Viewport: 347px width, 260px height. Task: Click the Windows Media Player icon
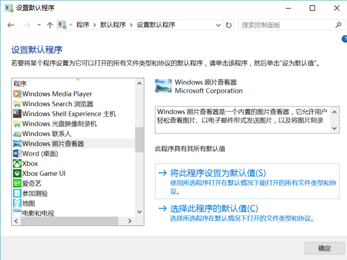(x=17, y=94)
